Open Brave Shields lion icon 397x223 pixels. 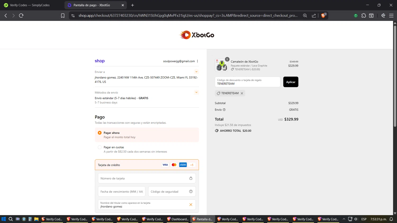pos(323,15)
